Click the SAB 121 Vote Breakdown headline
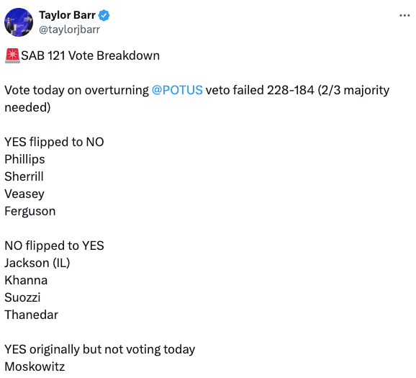 click(91, 55)
